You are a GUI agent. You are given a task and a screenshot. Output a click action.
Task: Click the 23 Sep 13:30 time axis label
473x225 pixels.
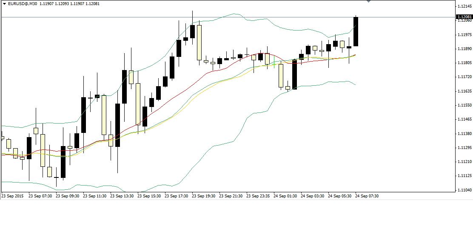coord(122,196)
